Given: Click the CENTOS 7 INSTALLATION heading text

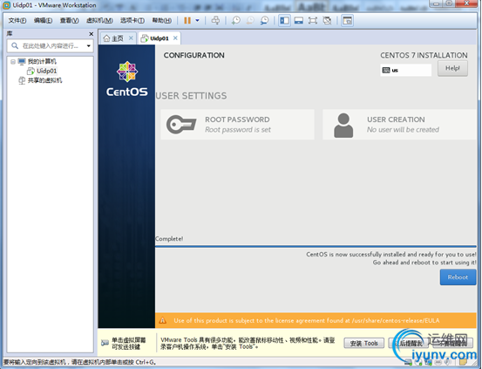Looking at the screenshot, I should point(424,56).
